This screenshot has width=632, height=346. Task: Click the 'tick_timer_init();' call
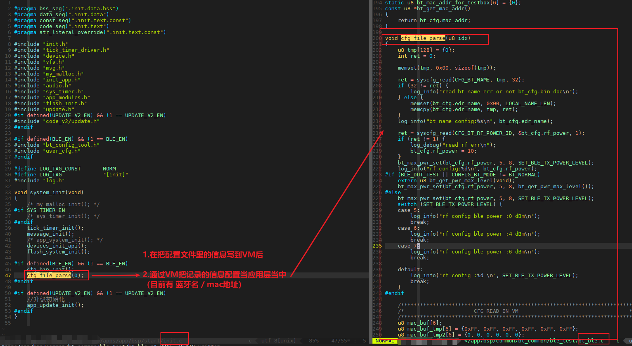tap(55, 228)
